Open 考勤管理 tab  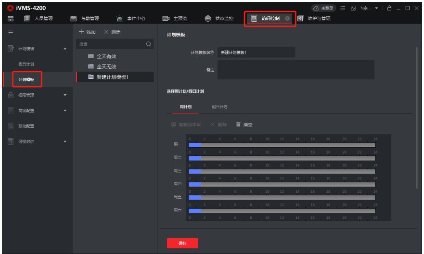[85, 18]
